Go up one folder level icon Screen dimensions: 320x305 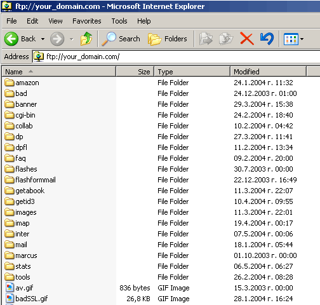(86, 39)
